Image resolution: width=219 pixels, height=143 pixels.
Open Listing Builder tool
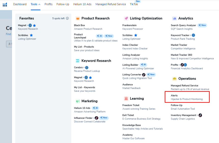tap(130, 65)
